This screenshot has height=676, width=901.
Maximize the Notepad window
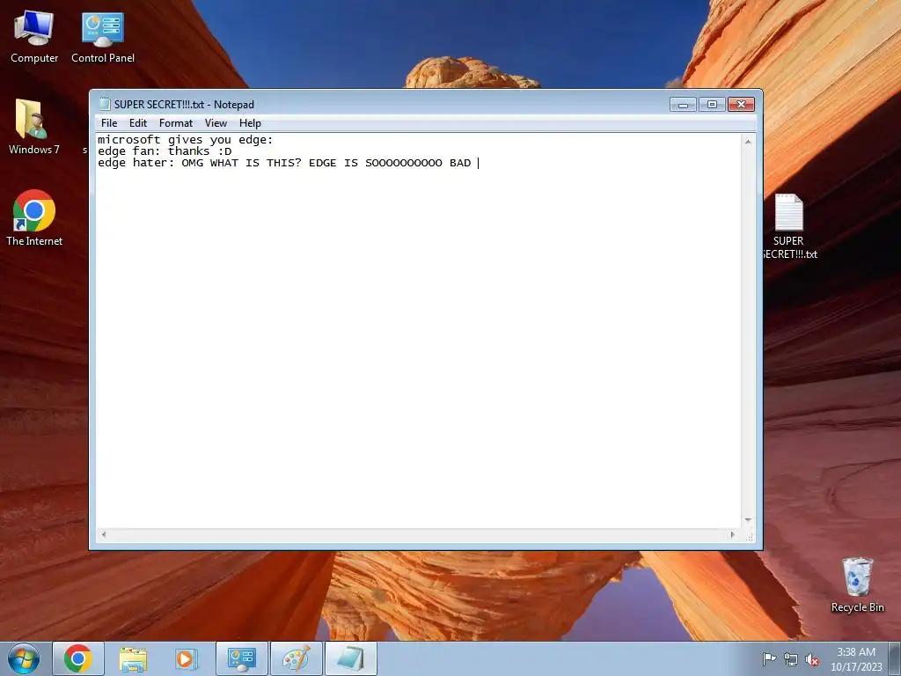coord(712,104)
